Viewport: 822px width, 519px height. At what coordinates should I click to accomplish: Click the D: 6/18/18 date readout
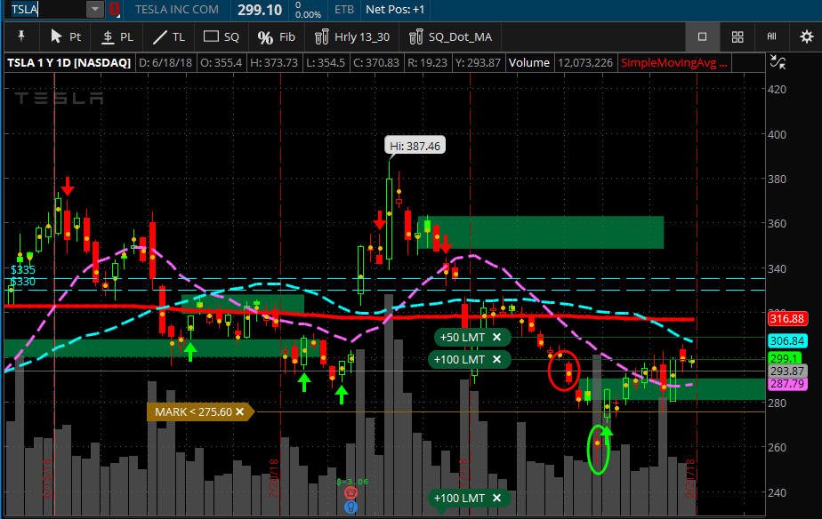(165, 63)
